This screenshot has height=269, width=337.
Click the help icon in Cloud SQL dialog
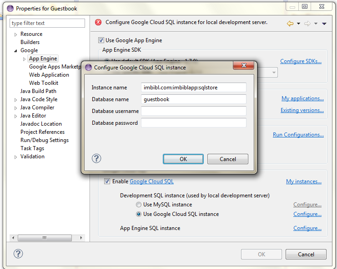pos(96,158)
